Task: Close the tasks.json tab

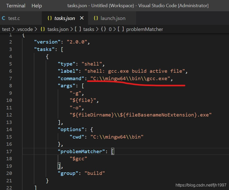Action: pos(82,18)
